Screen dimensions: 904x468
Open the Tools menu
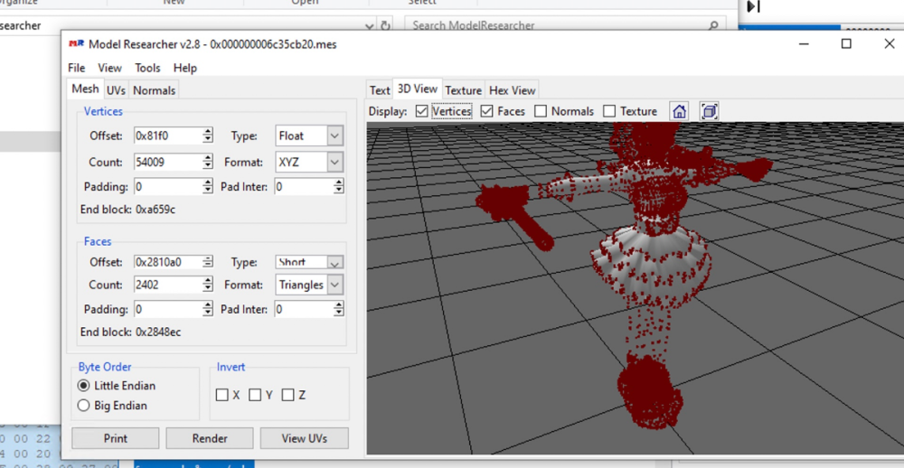tap(147, 68)
